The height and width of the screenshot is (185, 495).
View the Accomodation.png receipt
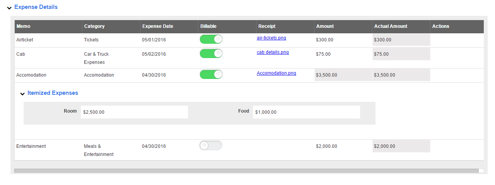pyautogui.click(x=276, y=73)
